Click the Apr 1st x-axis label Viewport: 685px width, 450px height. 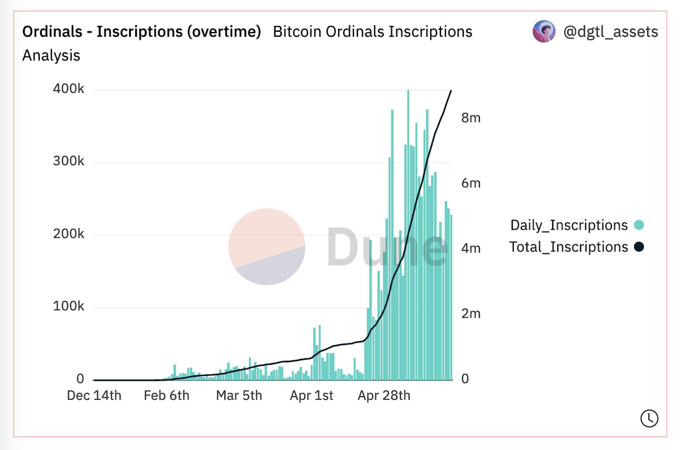pos(311,395)
